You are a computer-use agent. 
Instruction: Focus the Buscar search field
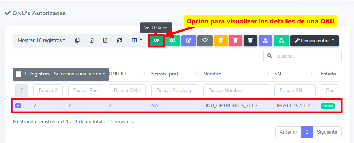tap(303, 56)
